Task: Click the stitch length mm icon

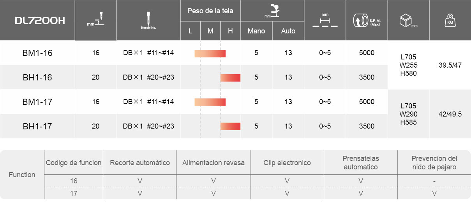Action: click(x=325, y=21)
